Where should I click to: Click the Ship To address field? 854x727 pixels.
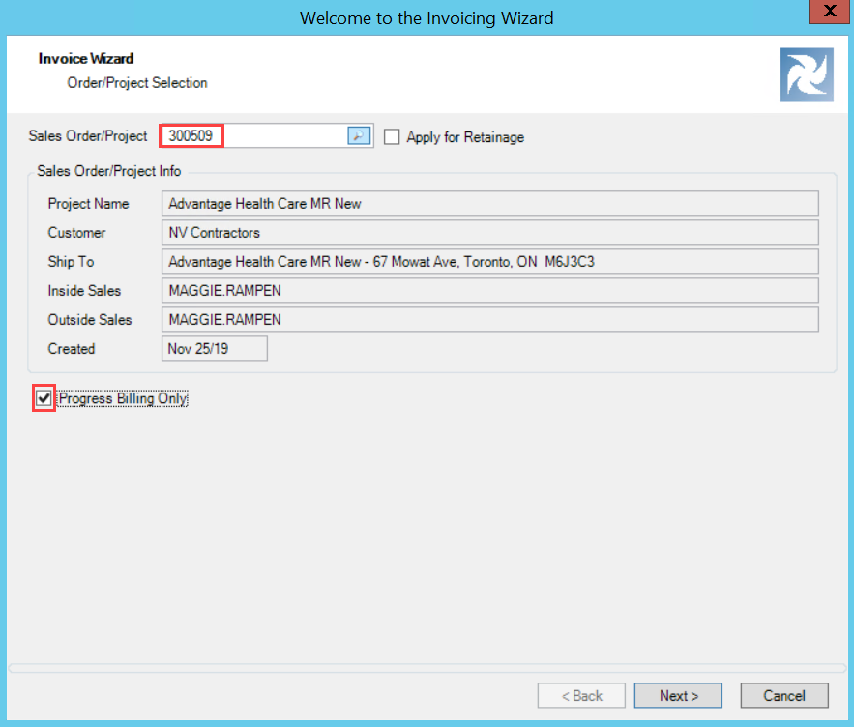[489, 262]
